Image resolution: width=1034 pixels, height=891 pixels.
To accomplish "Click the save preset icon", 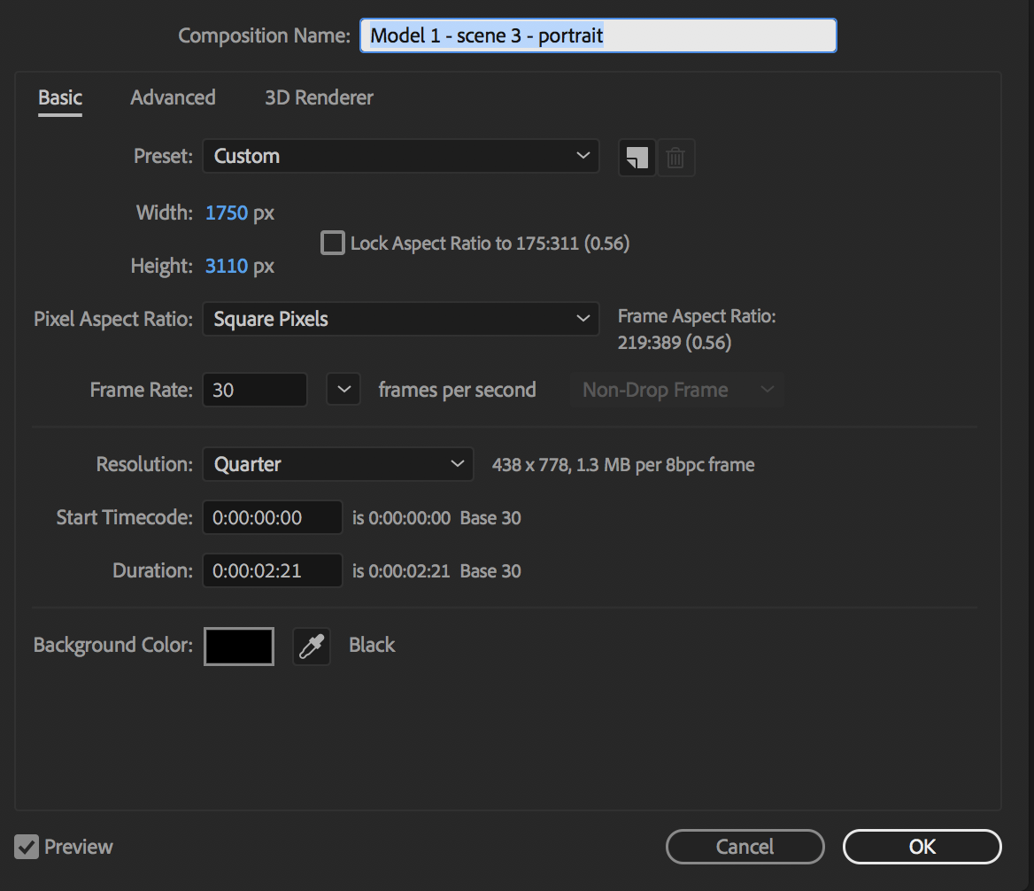I will coord(637,158).
